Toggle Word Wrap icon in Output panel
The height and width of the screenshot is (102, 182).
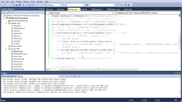click(78, 76)
